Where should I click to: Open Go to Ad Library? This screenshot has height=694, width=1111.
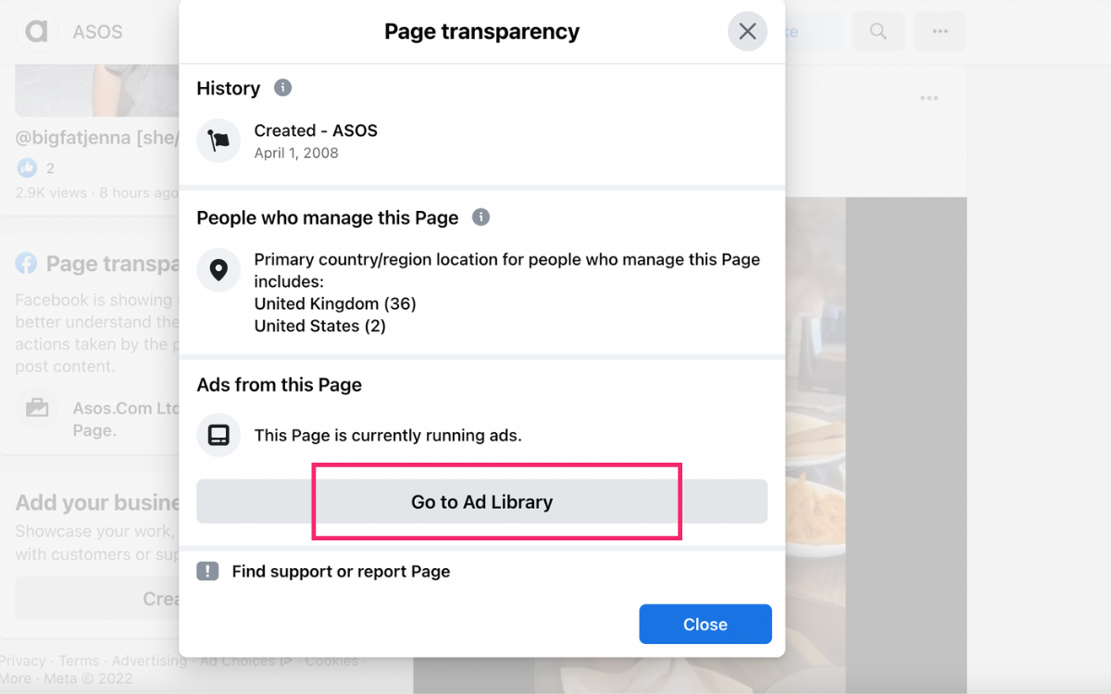[481, 502]
